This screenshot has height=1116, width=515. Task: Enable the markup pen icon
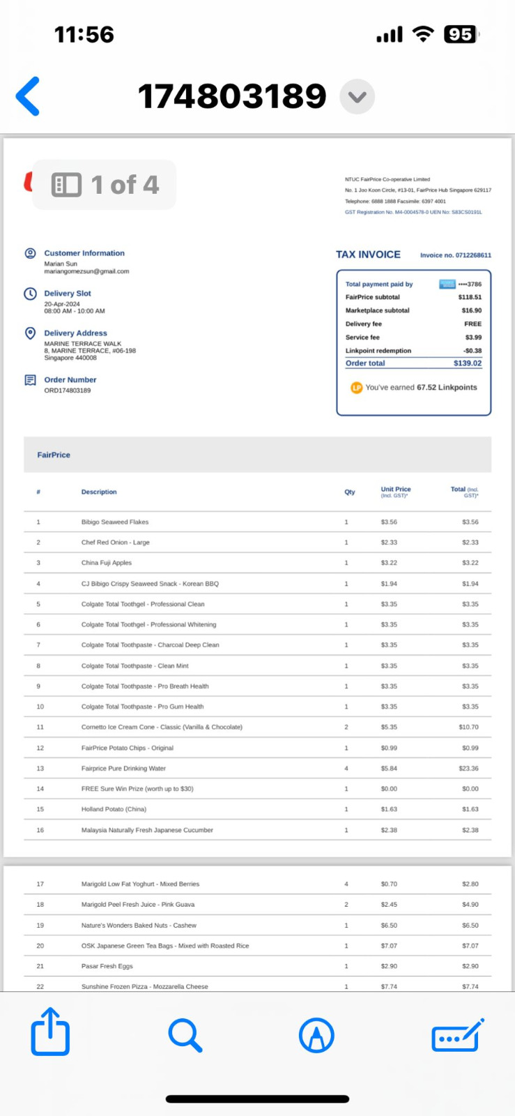coord(316,1035)
